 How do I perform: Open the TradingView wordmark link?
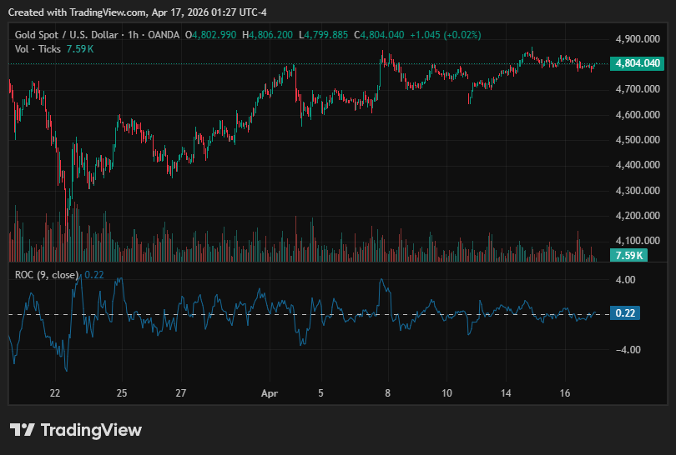(x=91, y=430)
